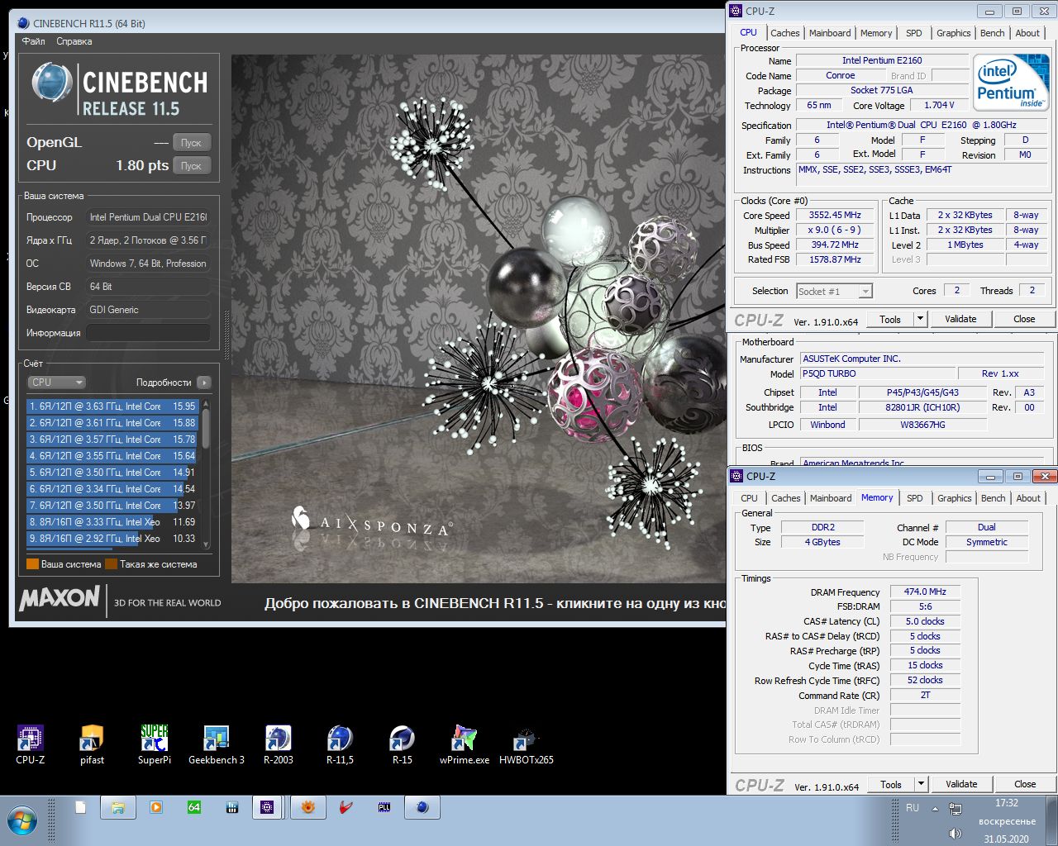Open the Geekbench 3 desktop shortcut

coord(217,744)
